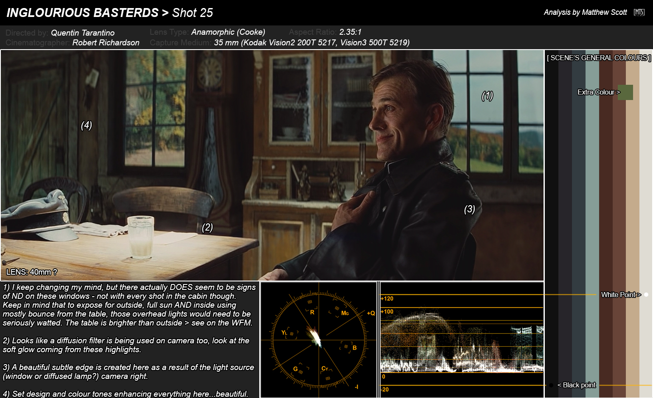653x398 pixels.
Task: Click annotation '(2)' on the table
Action: point(207,228)
